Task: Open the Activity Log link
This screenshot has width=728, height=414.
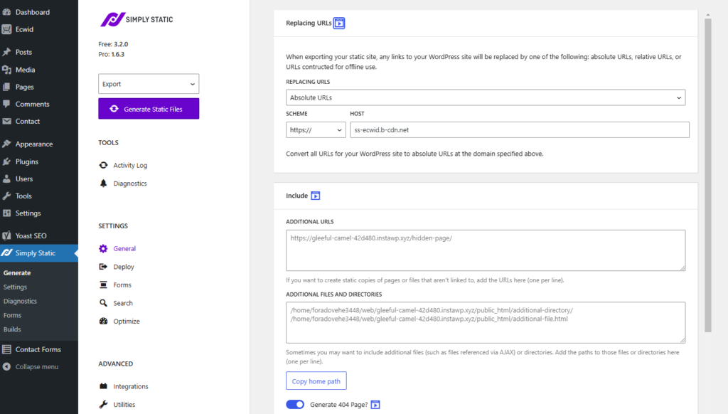Action: (x=130, y=166)
